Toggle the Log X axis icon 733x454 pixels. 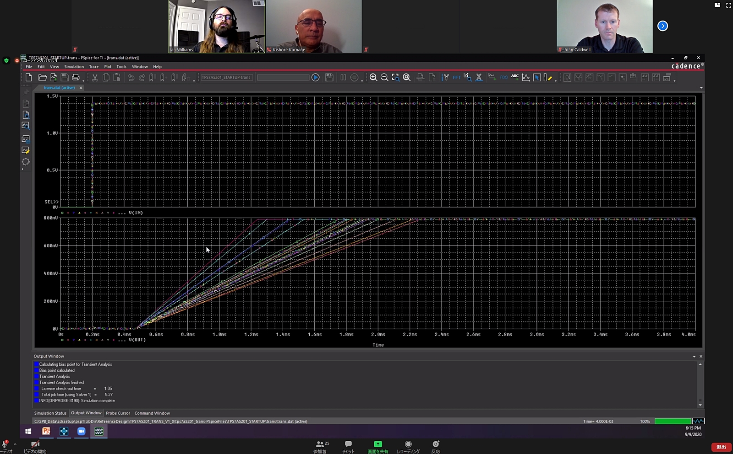coord(479,77)
